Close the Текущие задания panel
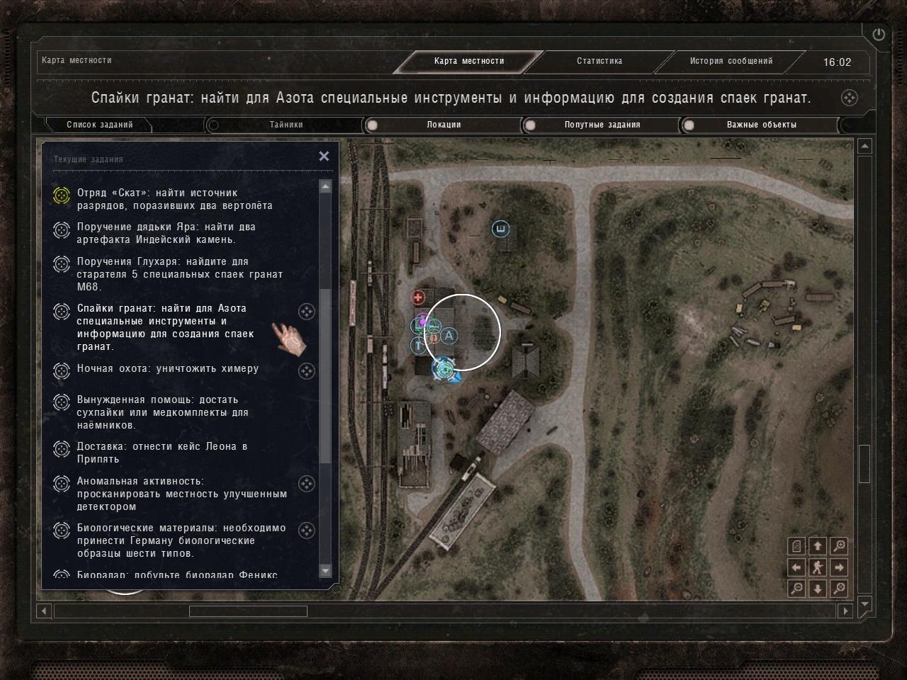Image resolution: width=907 pixels, height=680 pixels. coord(324,156)
